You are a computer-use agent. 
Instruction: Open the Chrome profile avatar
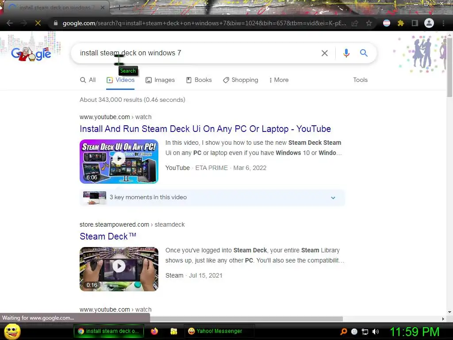point(429,23)
